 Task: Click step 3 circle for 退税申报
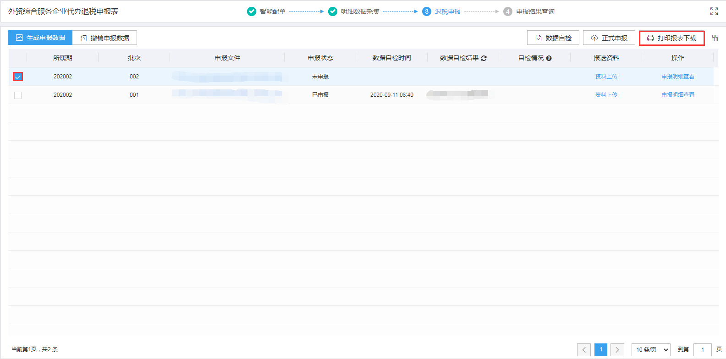427,11
